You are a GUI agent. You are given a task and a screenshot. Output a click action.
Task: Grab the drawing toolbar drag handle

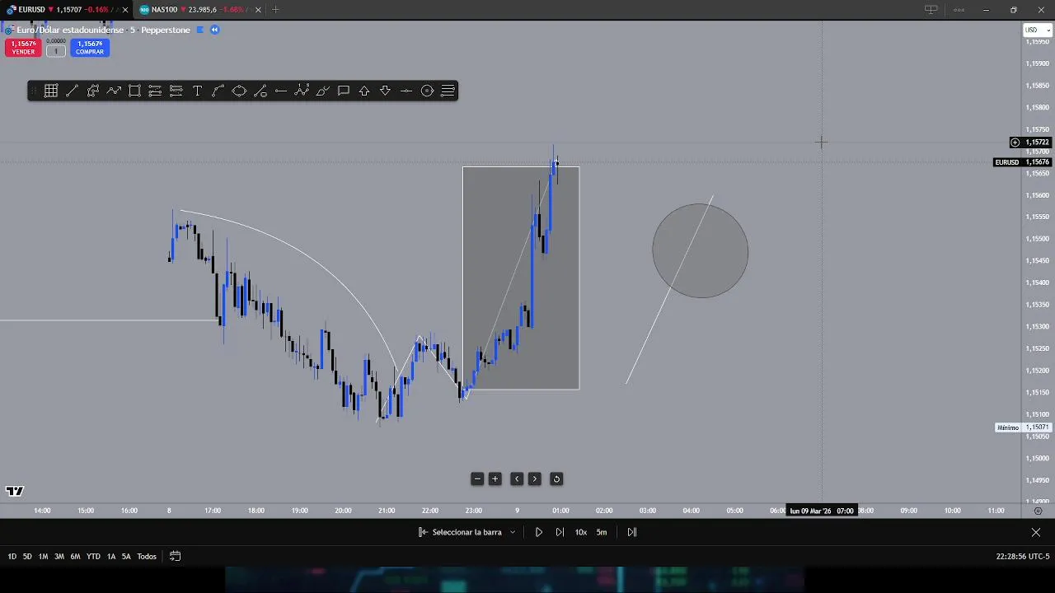tap(35, 91)
